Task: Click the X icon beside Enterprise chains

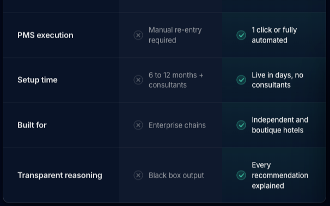Action: [138, 125]
